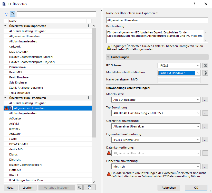The width and height of the screenshot is (212, 193).
Task: Click the translator list scroll down arrow
Action: pyautogui.click(x=94, y=182)
